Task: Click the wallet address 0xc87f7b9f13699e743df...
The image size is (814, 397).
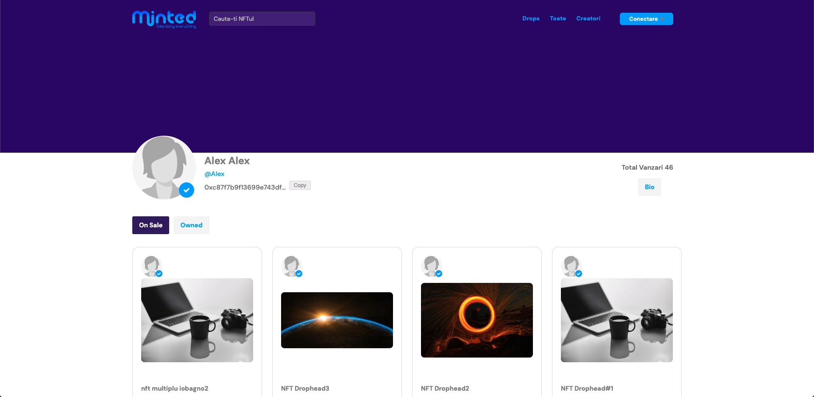Action: click(x=245, y=187)
